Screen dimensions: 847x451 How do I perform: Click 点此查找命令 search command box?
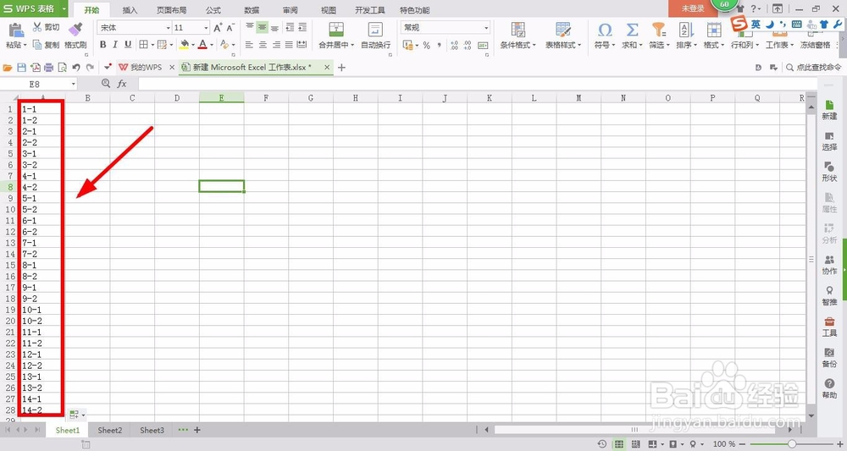pyautogui.click(x=812, y=68)
